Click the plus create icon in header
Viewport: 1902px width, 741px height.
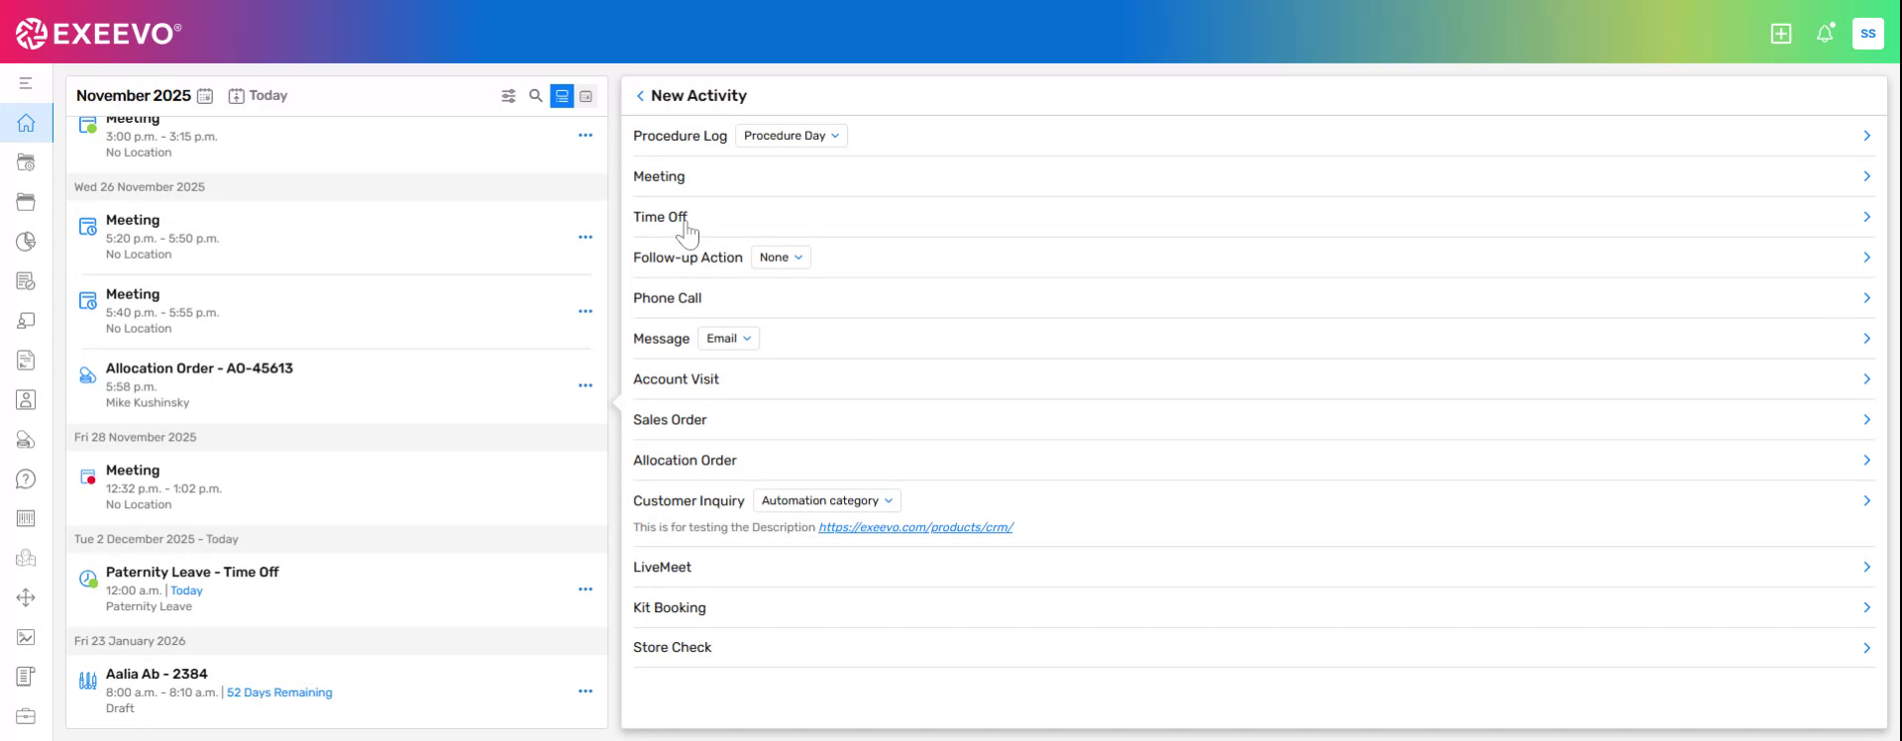(1781, 34)
